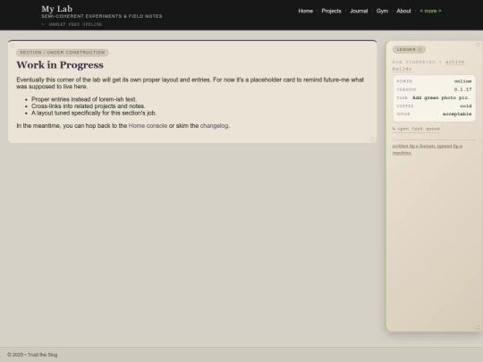
Task: Select the COFFEE 'cold' value
Action: 466,105
